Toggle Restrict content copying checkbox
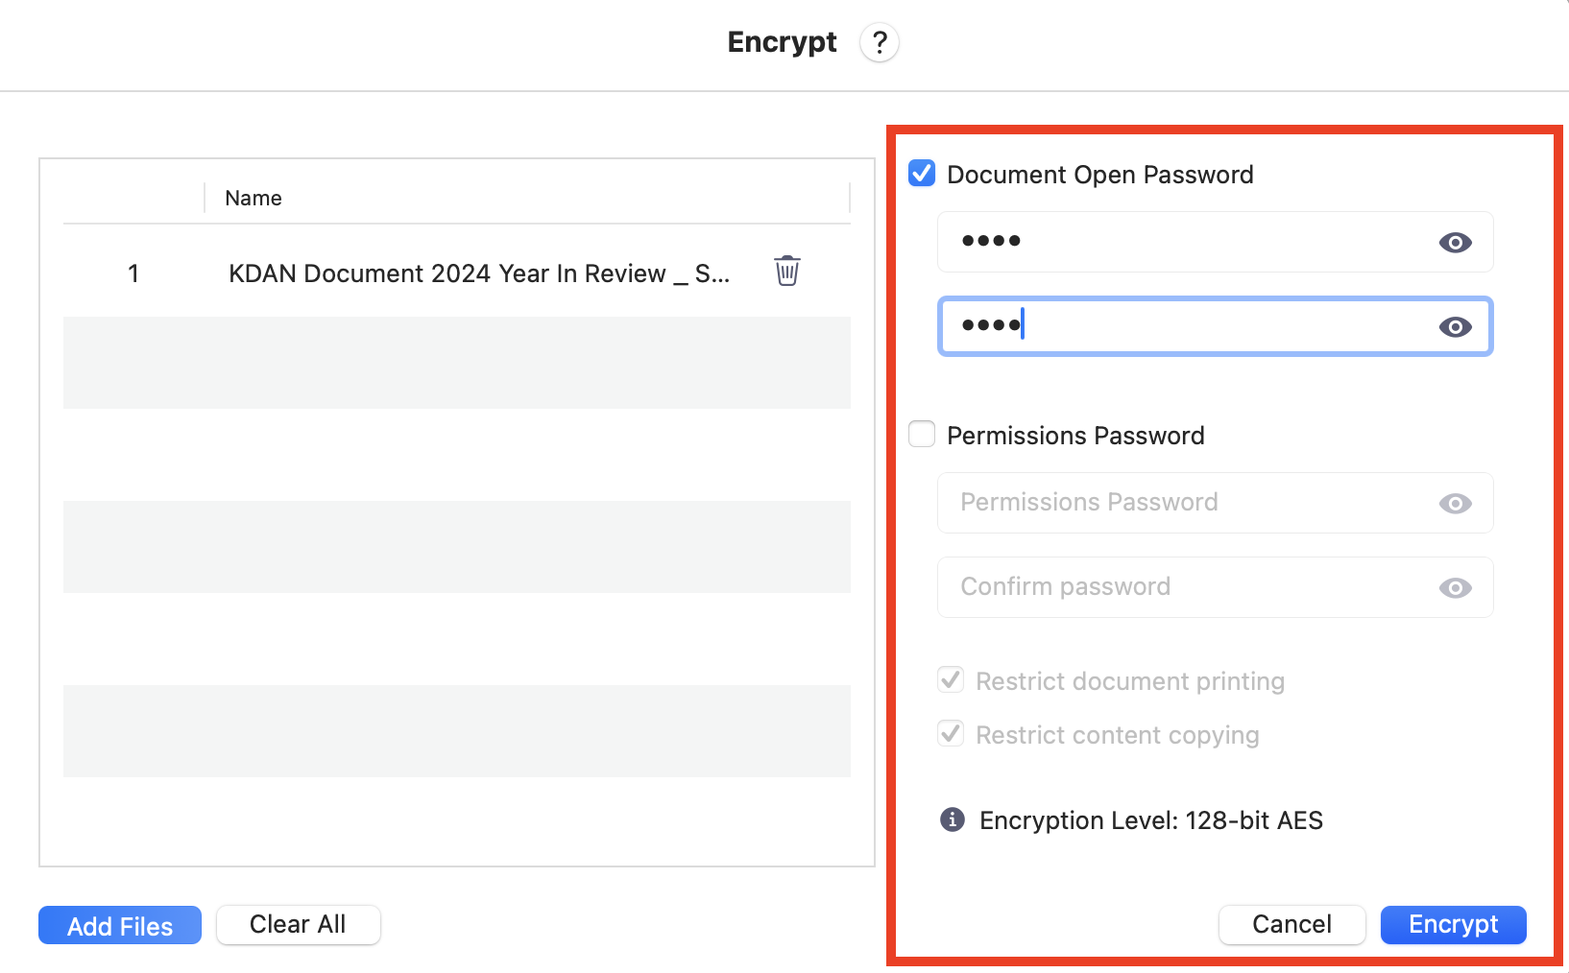Viewport: 1569px width, 973px height. click(x=951, y=734)
